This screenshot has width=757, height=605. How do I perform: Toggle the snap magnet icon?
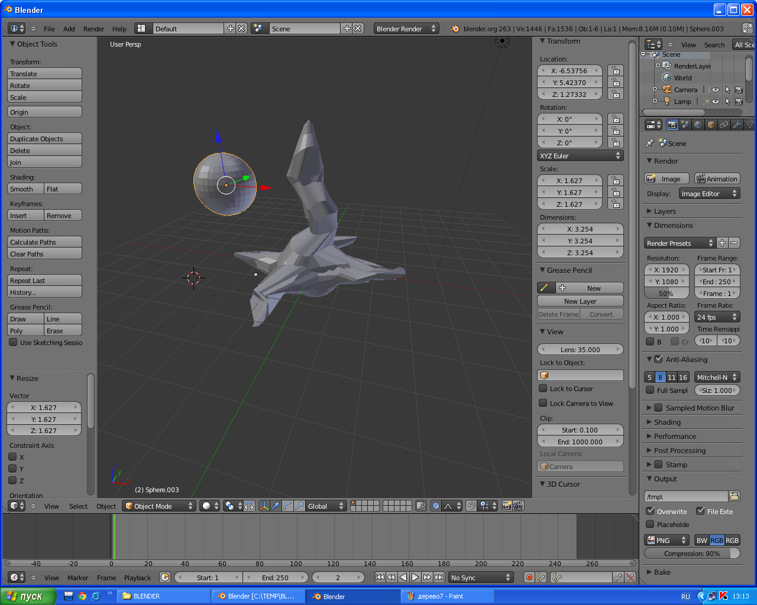coord(471,506)
